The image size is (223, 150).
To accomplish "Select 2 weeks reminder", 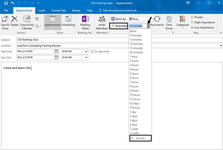I will (140, 133).
